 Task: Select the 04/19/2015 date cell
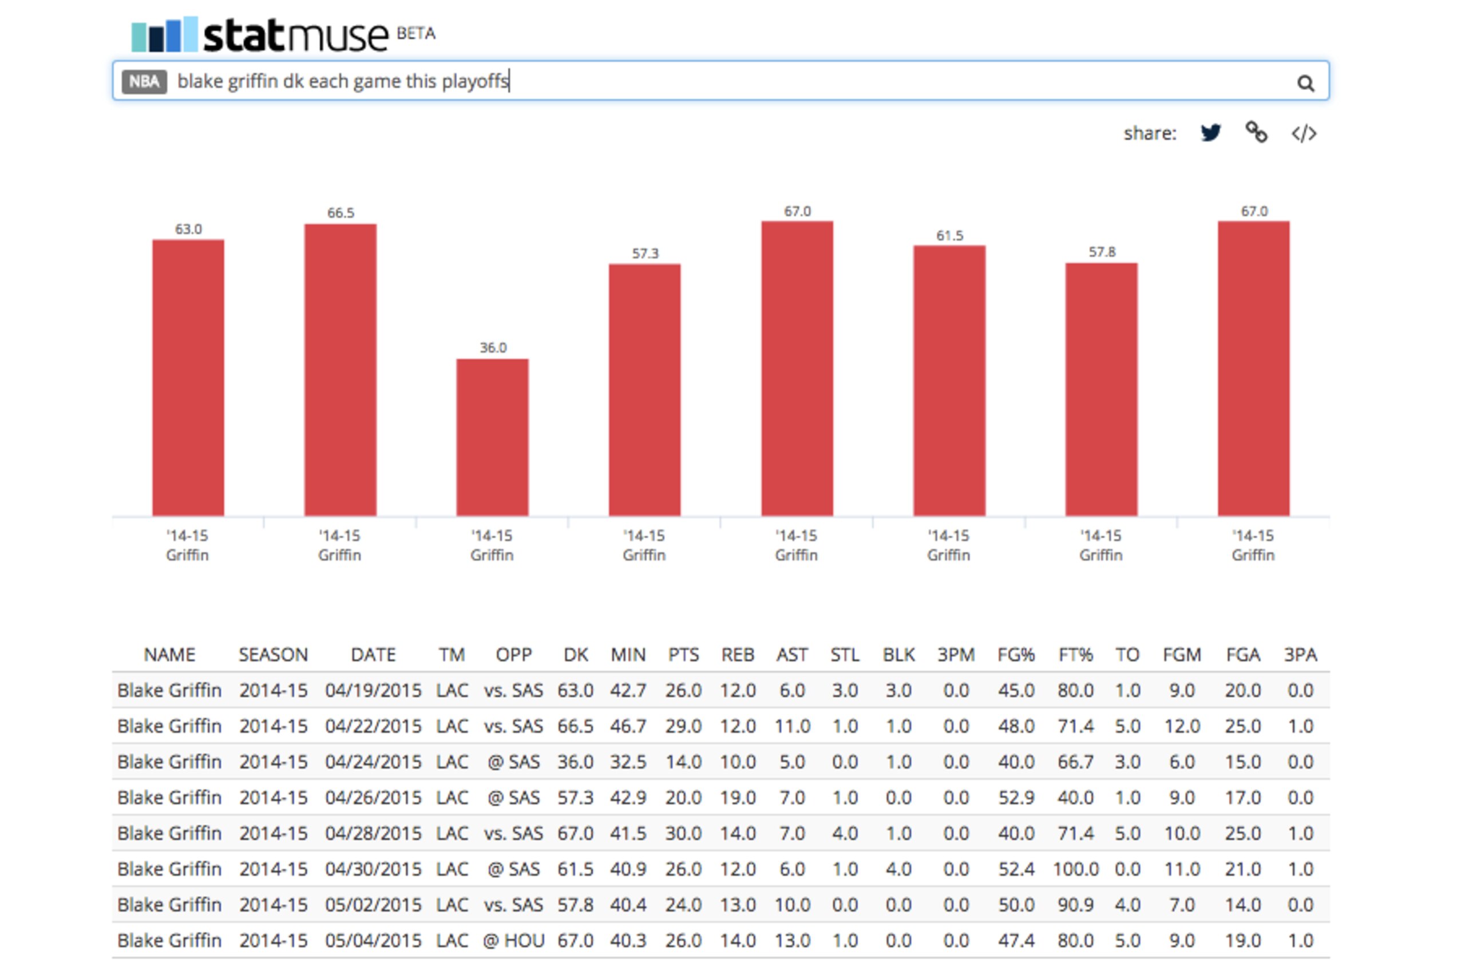click(373, 691)
